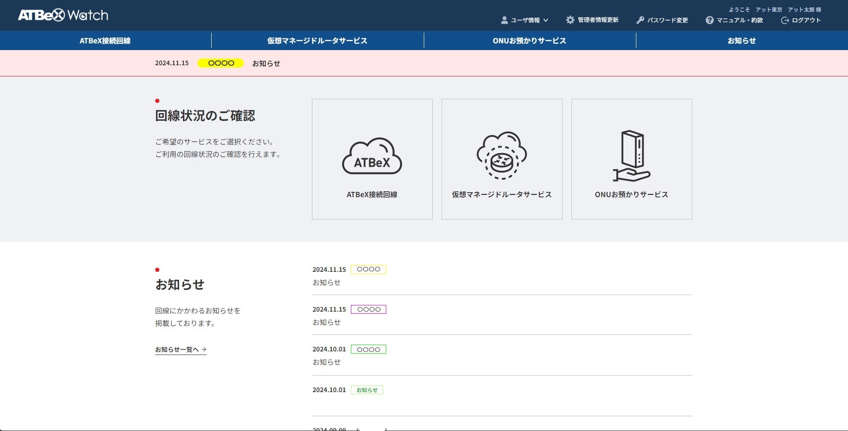
Task: Click the yellow-filled ○○○○ banner tag
Action: tap(221, 63)
